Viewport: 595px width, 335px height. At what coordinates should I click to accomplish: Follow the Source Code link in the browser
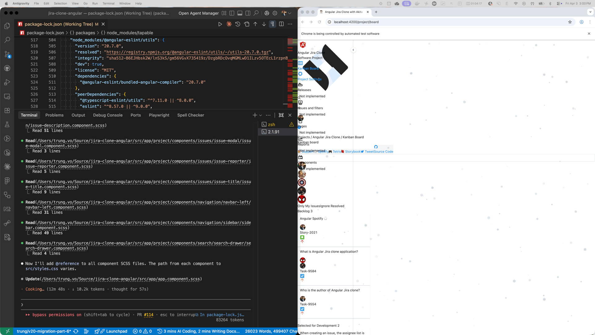pyautogui.click(x=384, y=151)
